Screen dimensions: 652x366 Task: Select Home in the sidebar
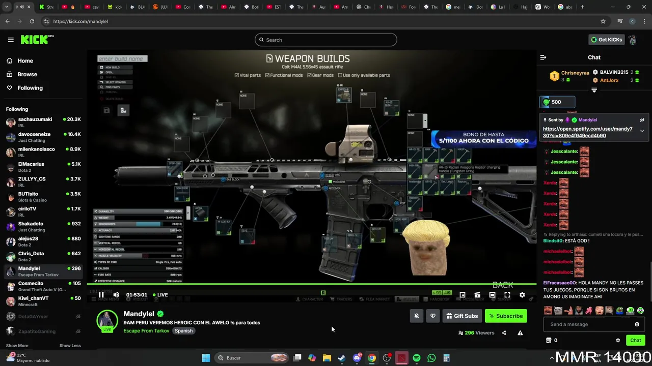[25, 60]
